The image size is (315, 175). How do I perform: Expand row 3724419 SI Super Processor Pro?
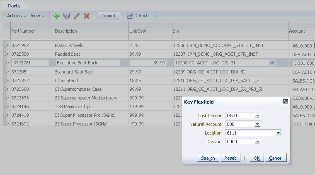[x=7, y=115]
